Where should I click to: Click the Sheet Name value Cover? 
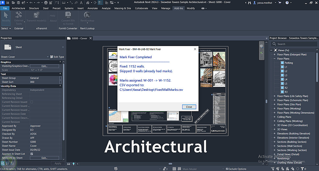33,146
